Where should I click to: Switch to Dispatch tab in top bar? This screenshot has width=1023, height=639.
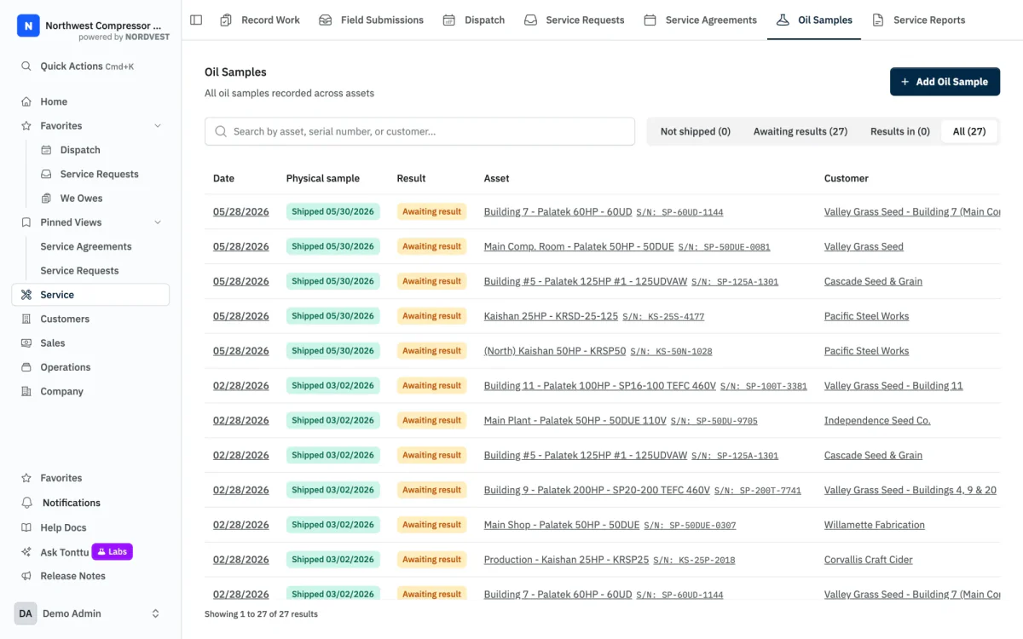474,20
